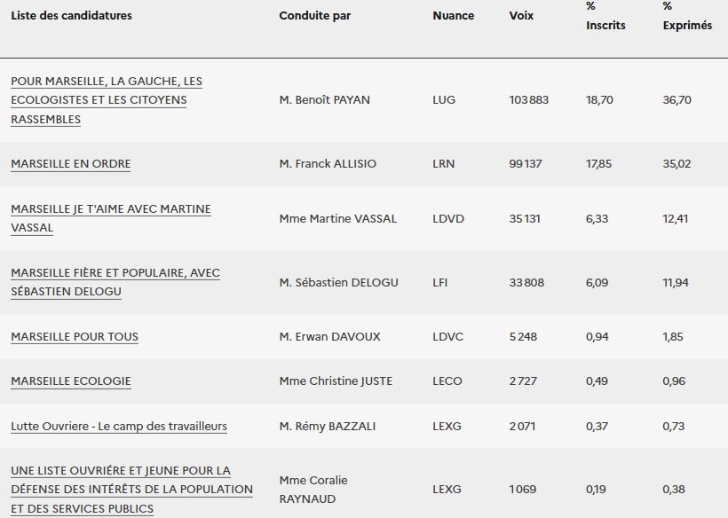Click candidate name 'M. Benoît PAYAN'
728x518 pixels.
[324, 100]
